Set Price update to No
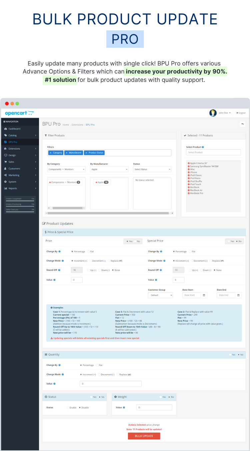250x451 pixels. click(x=138, y=241)
